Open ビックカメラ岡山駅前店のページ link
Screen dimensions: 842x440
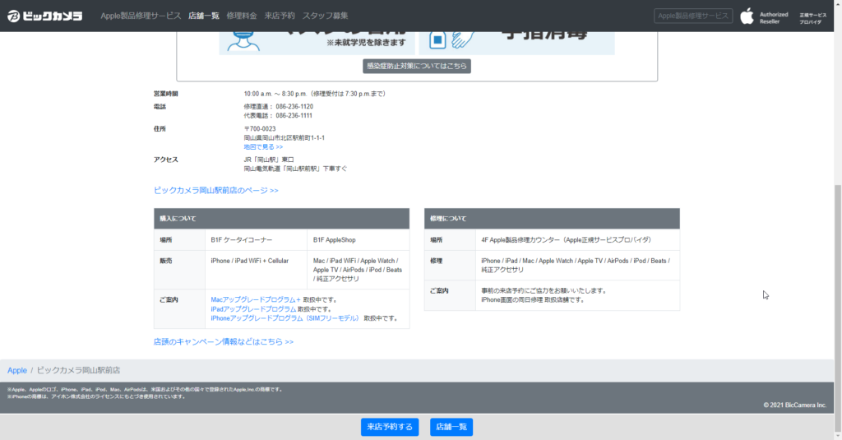(215, 190)
